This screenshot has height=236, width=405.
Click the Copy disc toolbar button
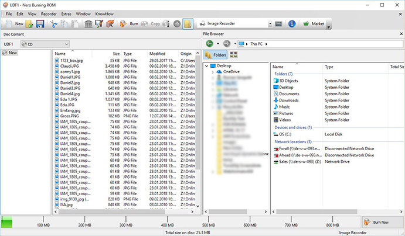151,24
